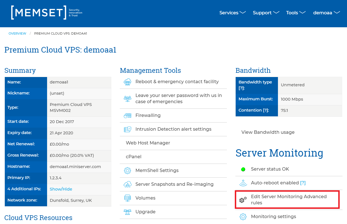Click the Upgrade icon
The width and height of the screenshot is (347, 224).
click(x=128, y=212)
